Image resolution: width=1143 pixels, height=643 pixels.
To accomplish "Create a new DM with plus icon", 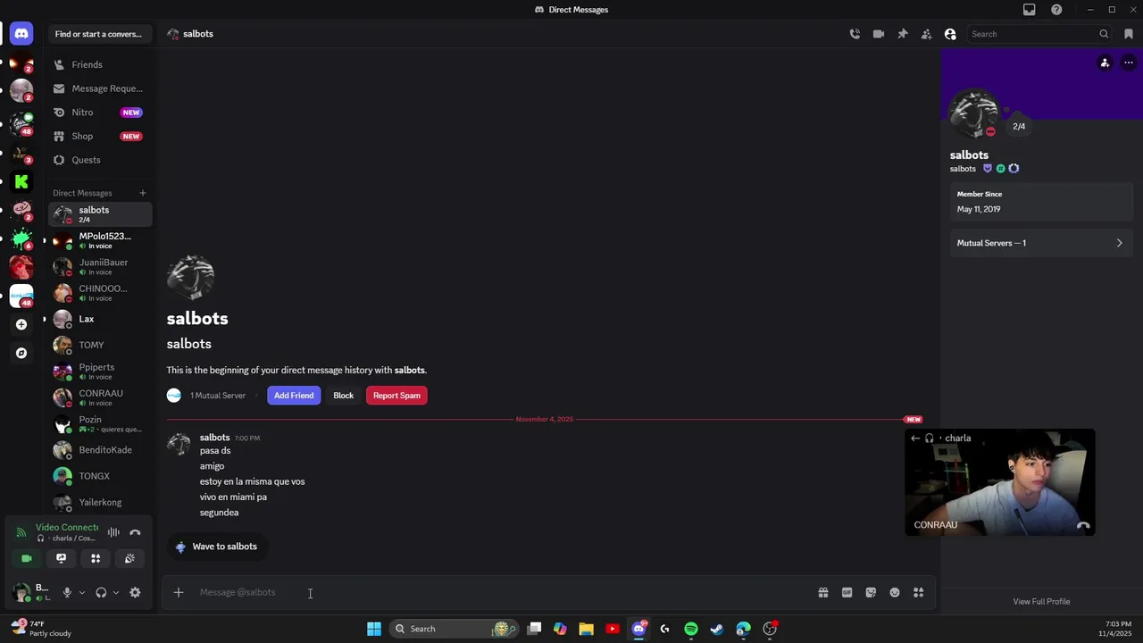I will click(142, 193).
